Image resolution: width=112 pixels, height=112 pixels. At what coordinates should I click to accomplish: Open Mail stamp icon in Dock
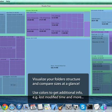point(26,107)
